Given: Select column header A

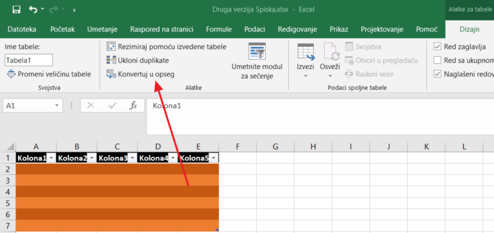Looking at the screenshot, I should pos(36,146).
